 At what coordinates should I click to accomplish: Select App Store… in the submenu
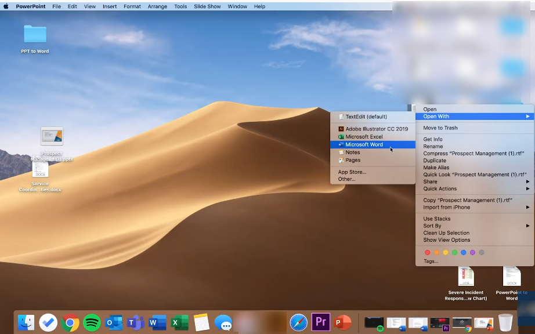point(373,172)
